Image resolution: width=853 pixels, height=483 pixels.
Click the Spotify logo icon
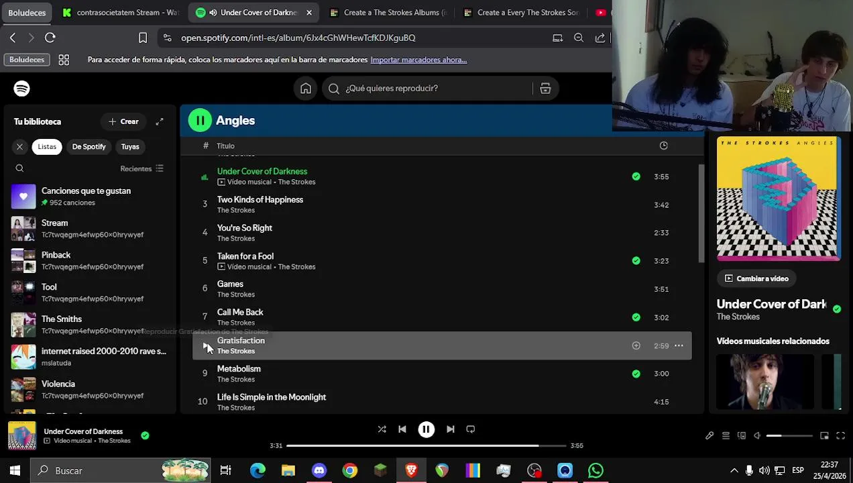pyautogui.click(x=21, y=89)
